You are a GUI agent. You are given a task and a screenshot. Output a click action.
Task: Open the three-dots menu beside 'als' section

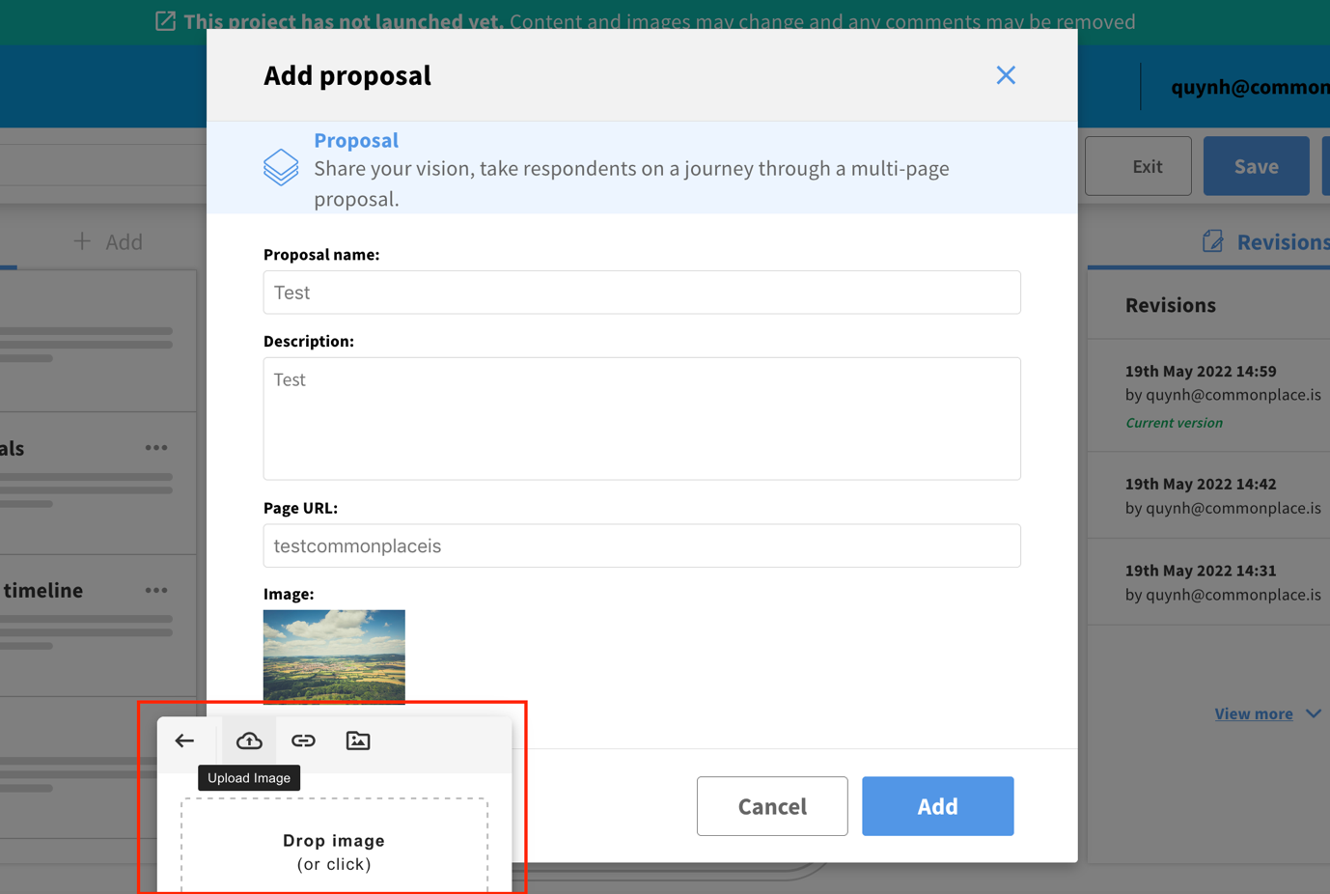156,448
